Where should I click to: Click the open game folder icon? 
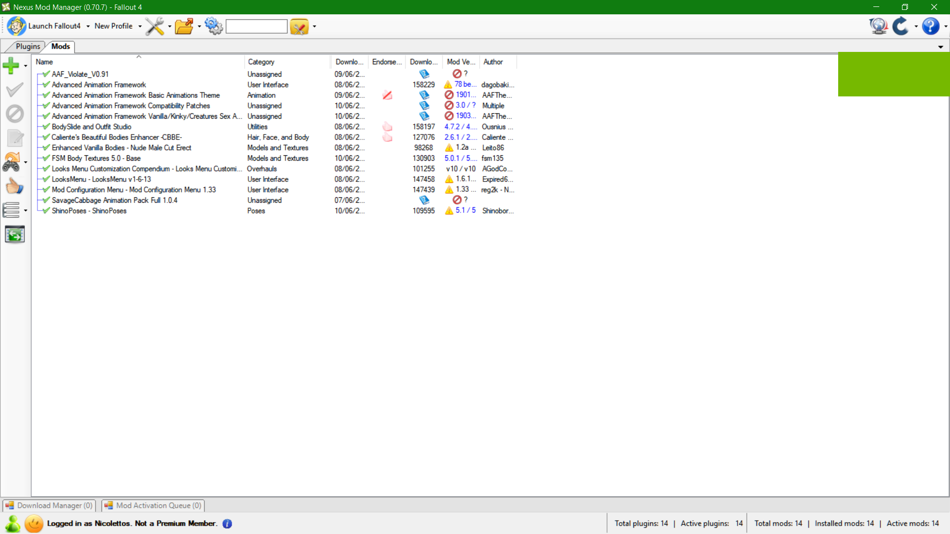[x=184, y=26]
